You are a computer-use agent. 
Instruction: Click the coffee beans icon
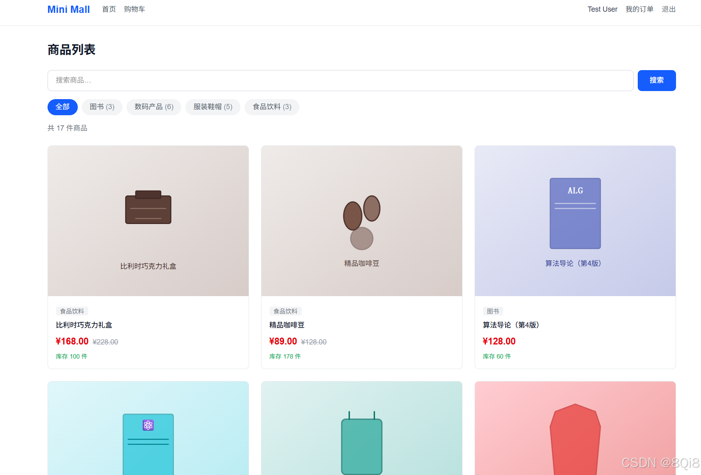click(x=362, y=222)
